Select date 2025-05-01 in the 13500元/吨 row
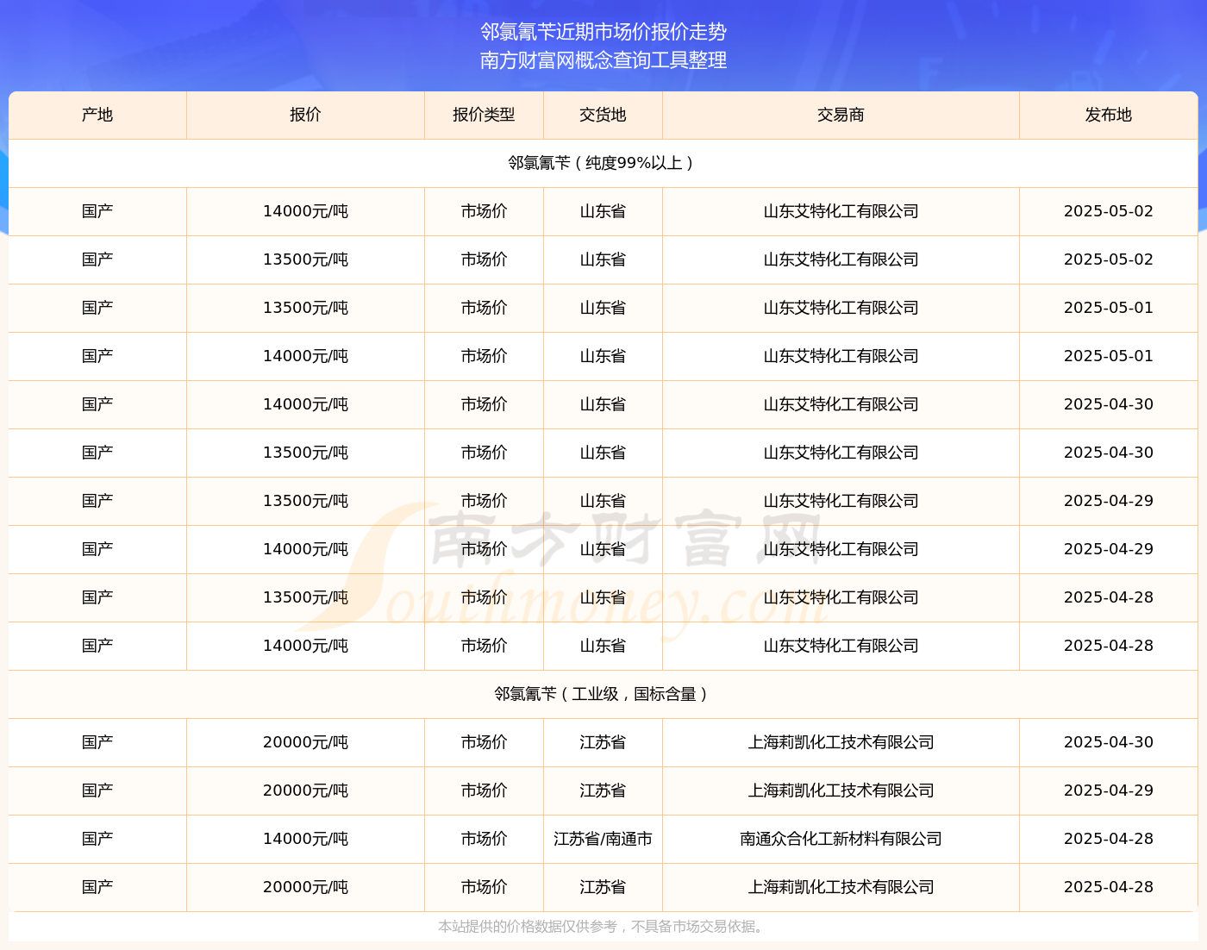This screenshot has height=950, width=1207. (1108, 308)
